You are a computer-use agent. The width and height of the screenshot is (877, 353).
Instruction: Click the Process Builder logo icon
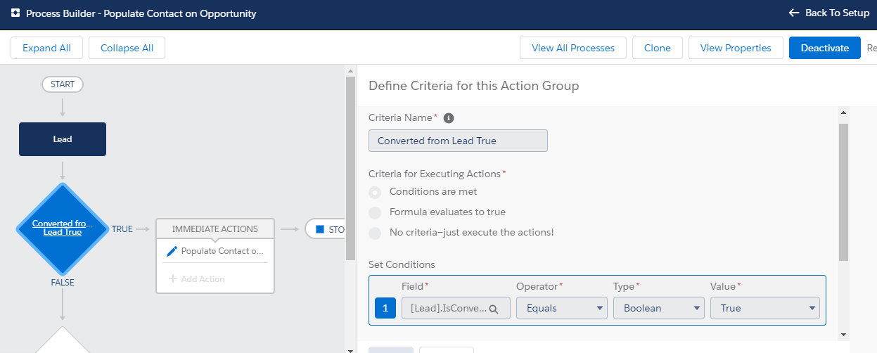point(15,13)
